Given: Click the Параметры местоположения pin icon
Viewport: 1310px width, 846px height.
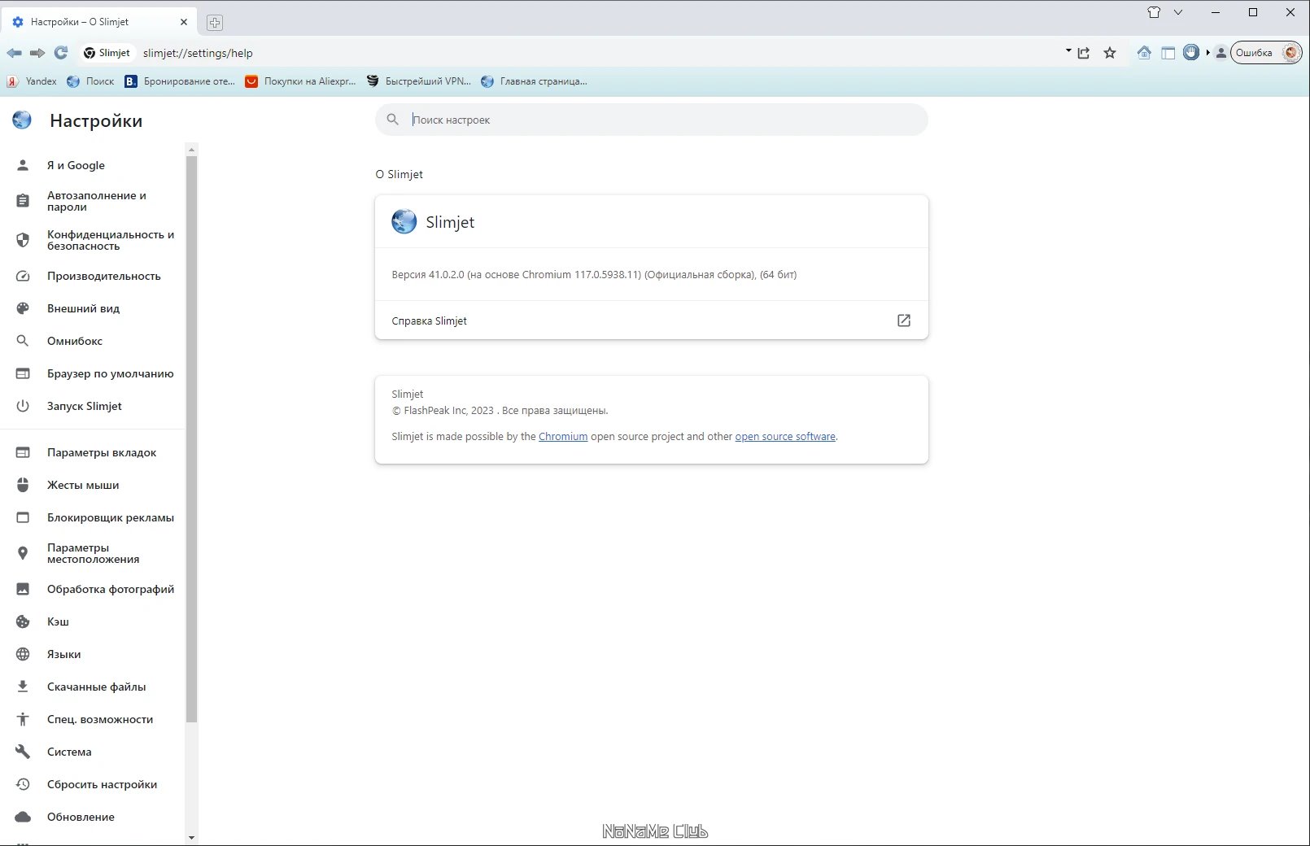Looking at the screenshot, I should click(23, 553).
